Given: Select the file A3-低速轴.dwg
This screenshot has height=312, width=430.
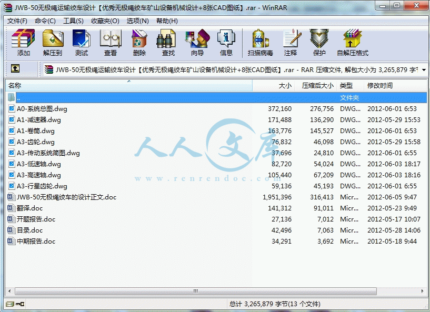Looking at the screenshot, I should (x=38, y=164).
